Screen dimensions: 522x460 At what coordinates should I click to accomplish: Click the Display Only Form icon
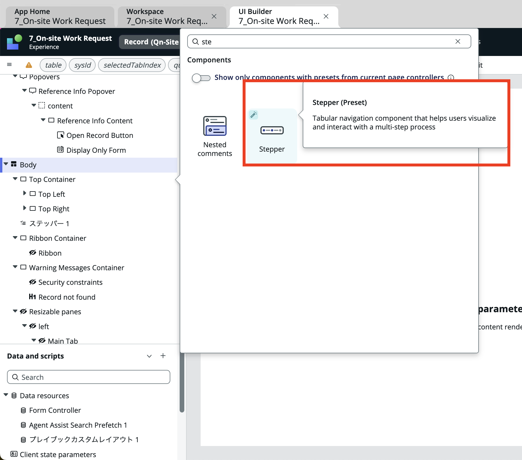coord(60,150)
